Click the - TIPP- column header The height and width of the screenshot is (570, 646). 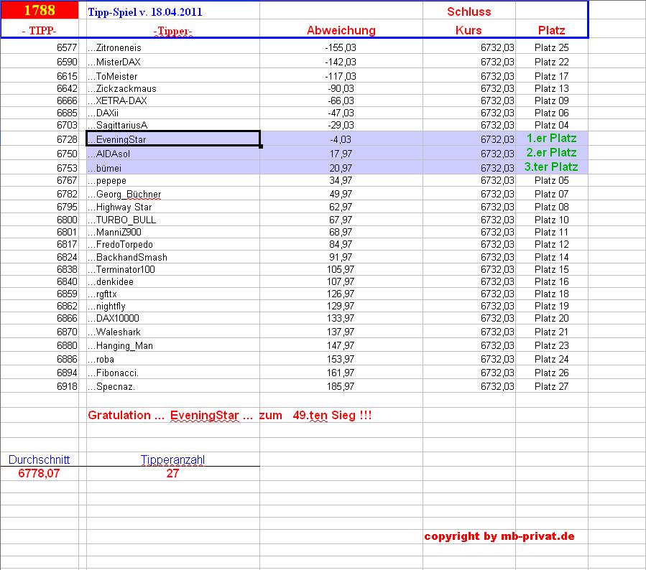pyautogui.click(x=40, y=30)
